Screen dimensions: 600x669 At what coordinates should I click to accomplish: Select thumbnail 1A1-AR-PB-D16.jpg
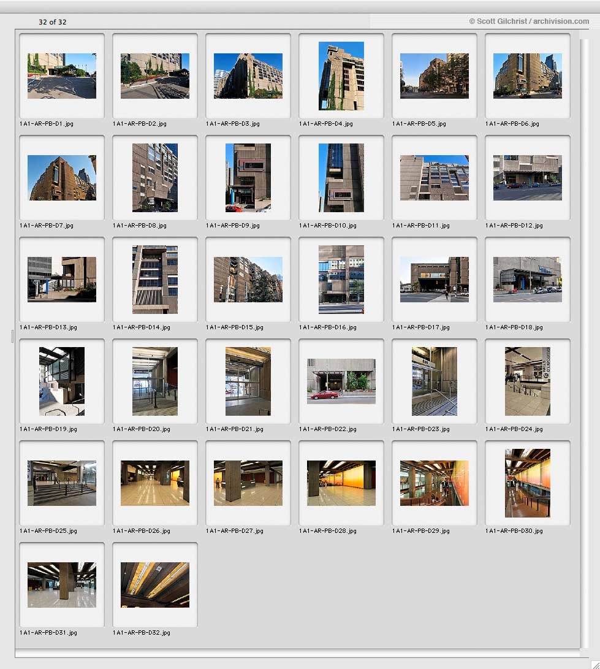[341, 280]
